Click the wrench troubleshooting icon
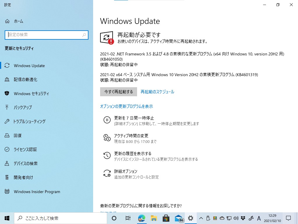Screen dimensions: 298x224 [7, 121]
